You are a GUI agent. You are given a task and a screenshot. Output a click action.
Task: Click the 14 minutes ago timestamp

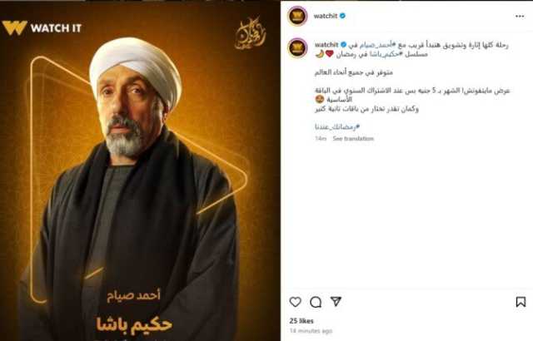coord(311,330)
